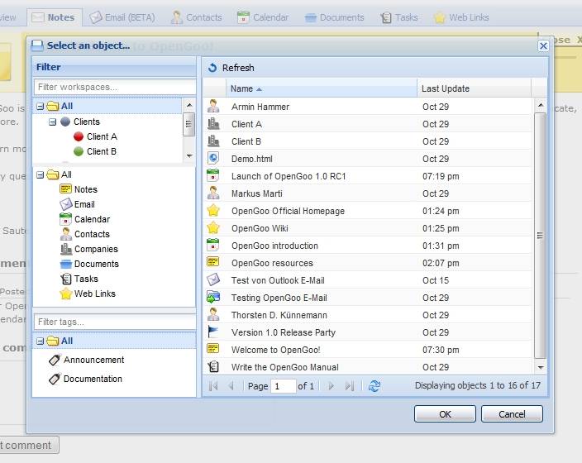This screenshot has height=463, width=582.
Task: Filter by Notes object type
Action: point(79,189)
